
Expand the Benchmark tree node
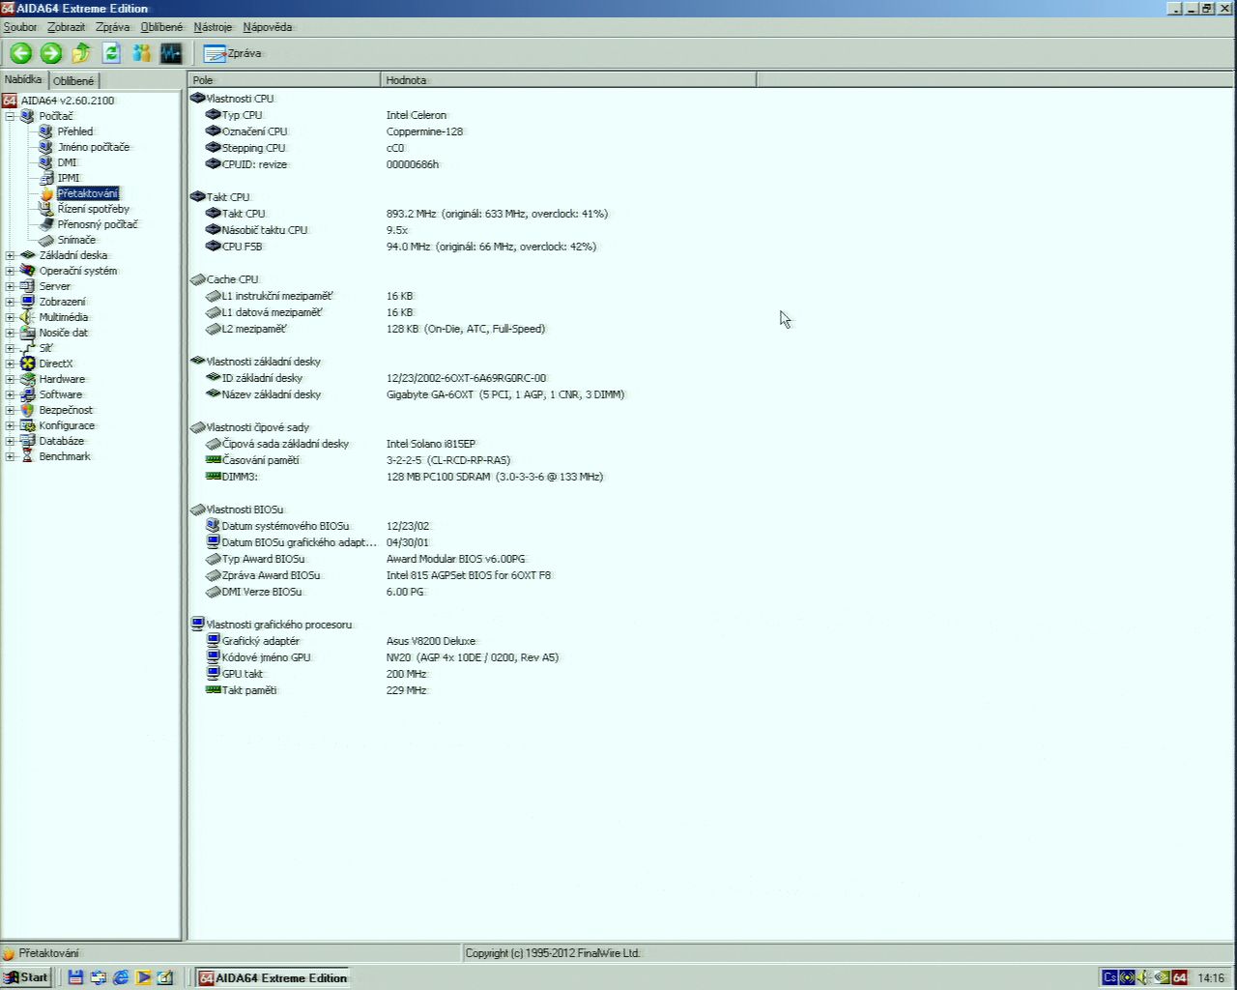point(11,456)
